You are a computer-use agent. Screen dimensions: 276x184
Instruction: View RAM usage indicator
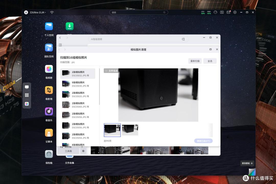(209, 12)
